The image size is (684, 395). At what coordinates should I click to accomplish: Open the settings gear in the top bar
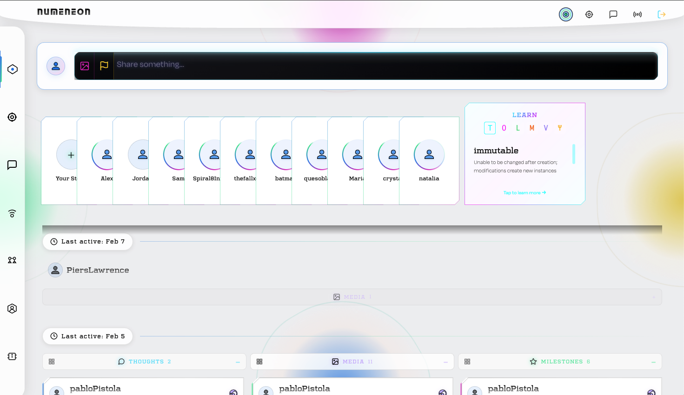[x=589, y=14]
